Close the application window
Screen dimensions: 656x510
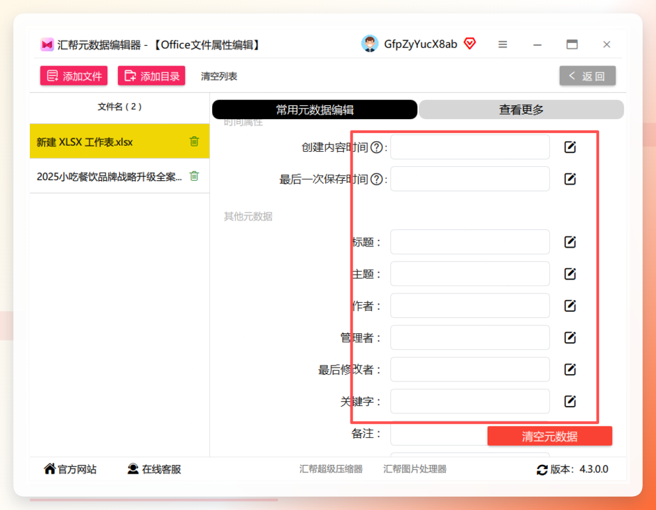pos(606,44)
